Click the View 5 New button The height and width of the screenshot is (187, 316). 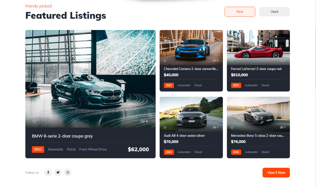pos(276,172)
